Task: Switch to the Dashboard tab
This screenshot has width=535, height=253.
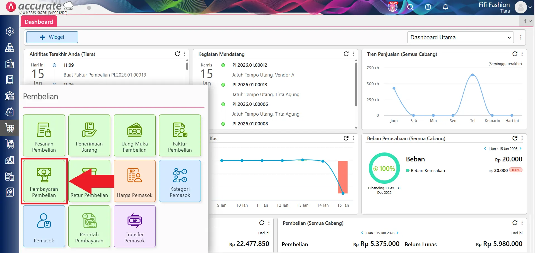Action: tap(39, 22)
